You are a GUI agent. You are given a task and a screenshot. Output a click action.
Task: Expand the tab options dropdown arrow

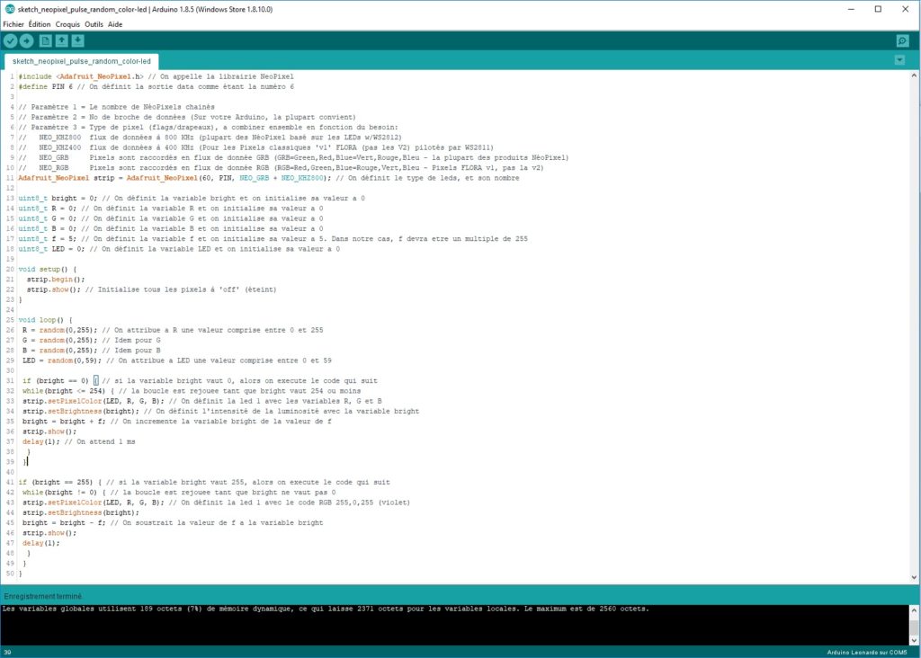coord(899,60)
